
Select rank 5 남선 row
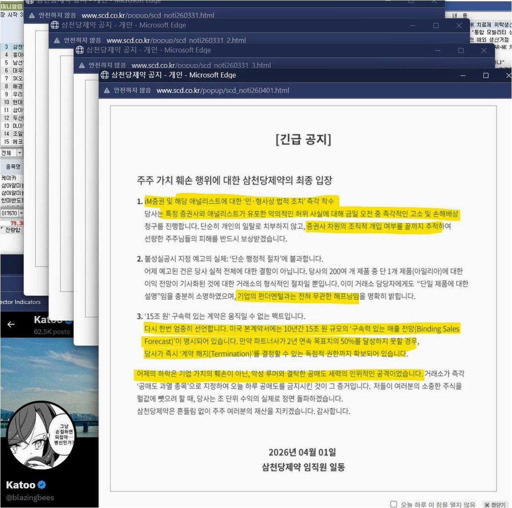pyautogui.click(x=12, y=63)
